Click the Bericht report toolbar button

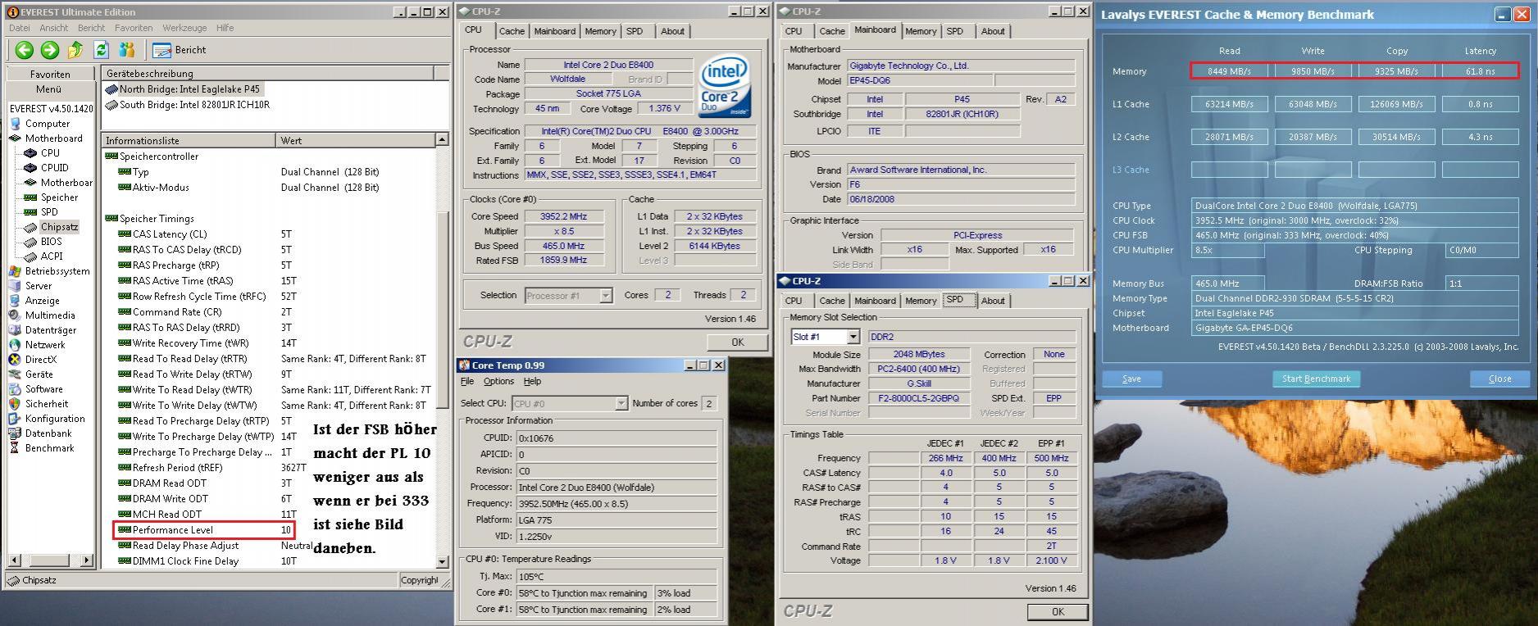(x=180, y=50)
